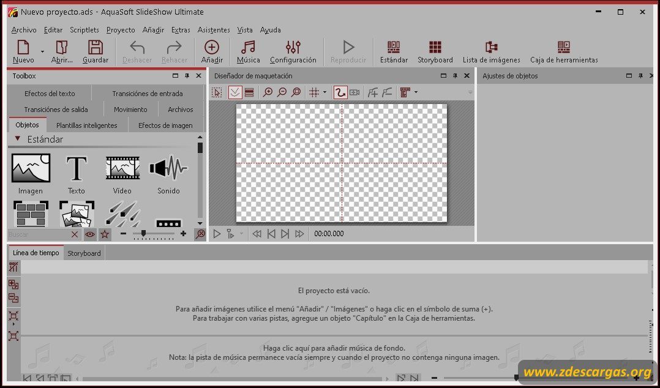Click first tool icon on timeline left sidebar
This screenshot has height=388, width=660.
pos(13,267)
